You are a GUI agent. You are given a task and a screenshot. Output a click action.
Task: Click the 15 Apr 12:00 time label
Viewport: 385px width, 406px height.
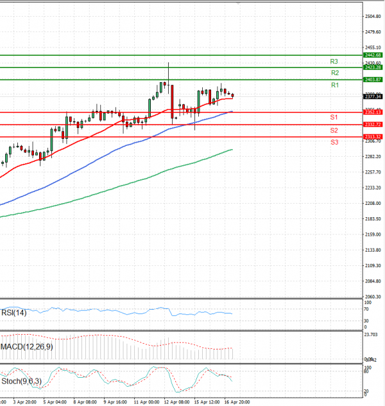coord(207,402)
